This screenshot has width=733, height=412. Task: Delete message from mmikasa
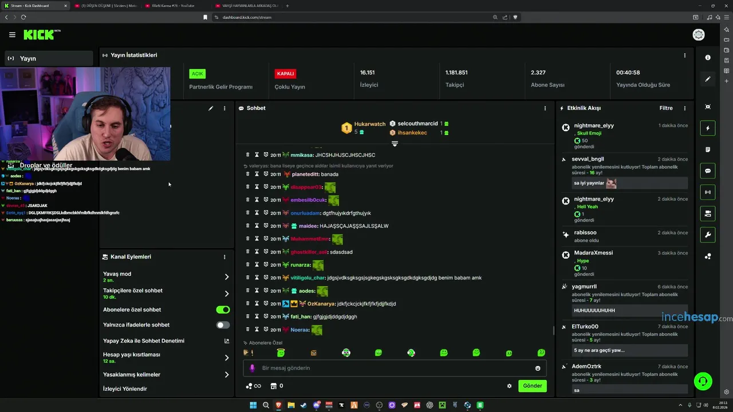pyautogui.click(x=247, y=155)
